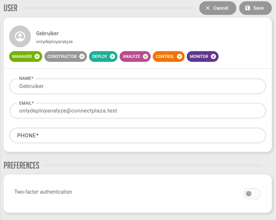The height and width of the screenshot is (220, 276).
Task: Select the MANAGER role label
Action: [22, 56]
